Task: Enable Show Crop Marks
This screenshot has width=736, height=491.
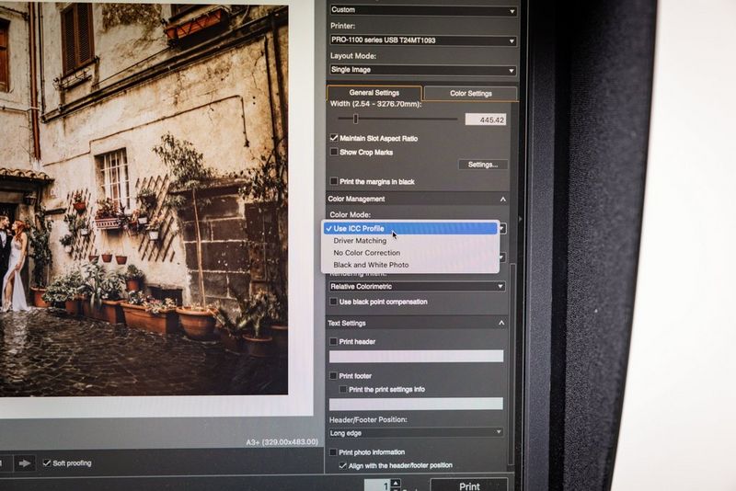Action: point(334,152)
